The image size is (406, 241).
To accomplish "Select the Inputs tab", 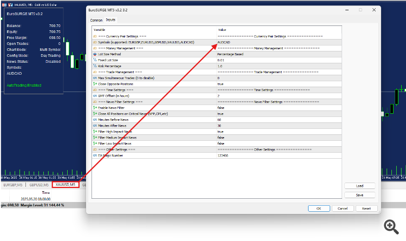I will click(110, 19).
